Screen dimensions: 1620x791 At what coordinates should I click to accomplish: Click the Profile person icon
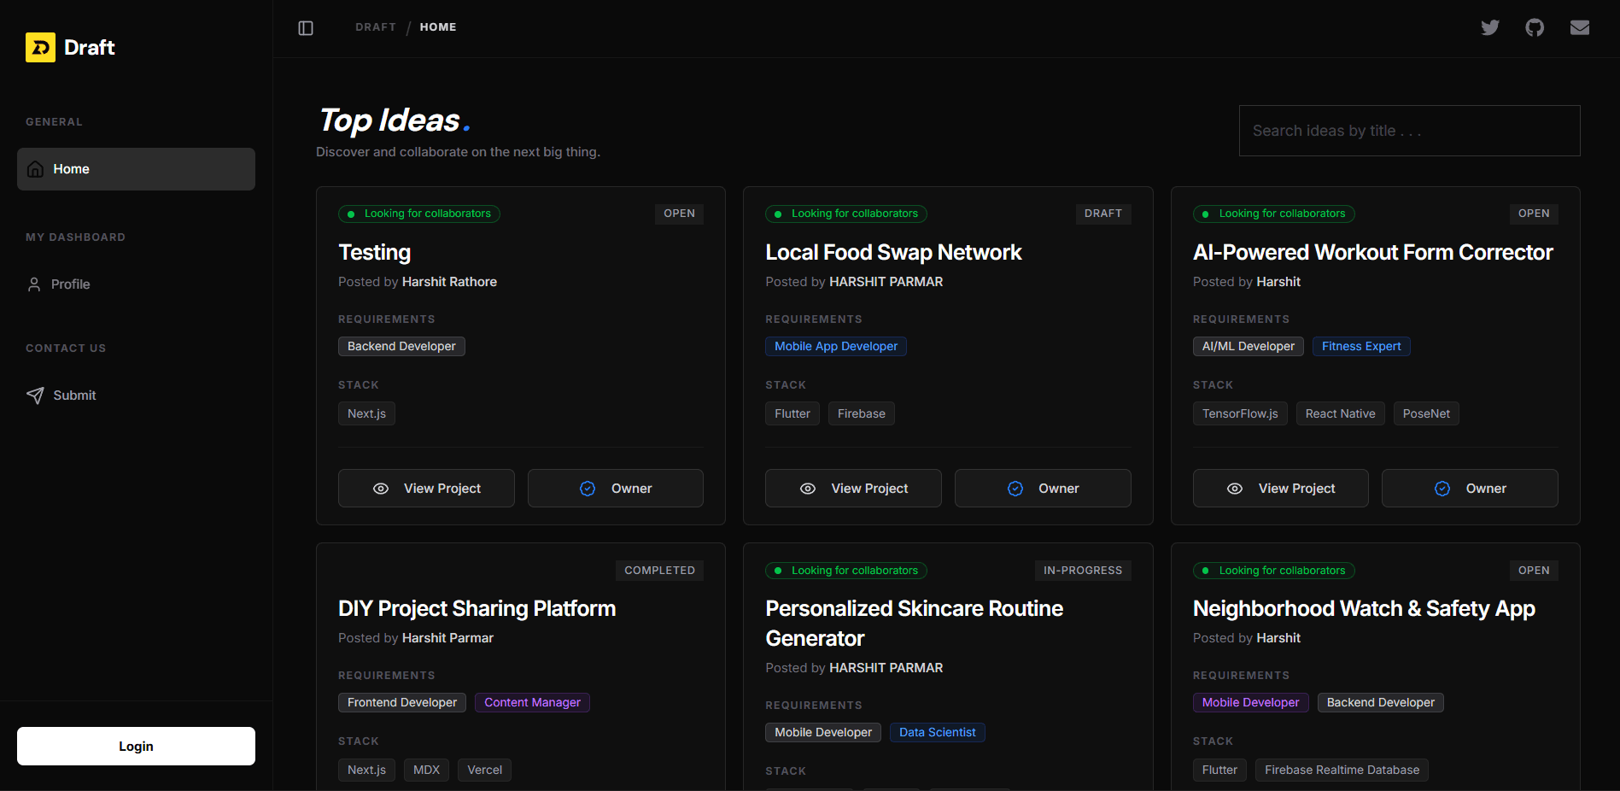[x=34, y=284]
